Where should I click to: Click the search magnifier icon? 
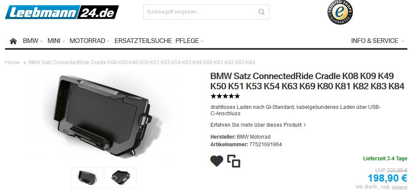pyautogui.click(x=261, y=12)
